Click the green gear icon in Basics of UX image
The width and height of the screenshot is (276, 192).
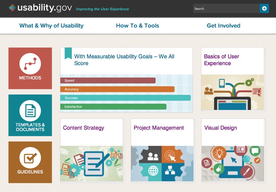click(x=249, y=82)
